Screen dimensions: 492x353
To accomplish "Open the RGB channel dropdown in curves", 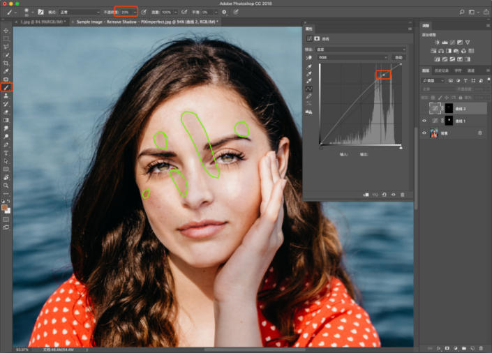I will pos(354,57).
